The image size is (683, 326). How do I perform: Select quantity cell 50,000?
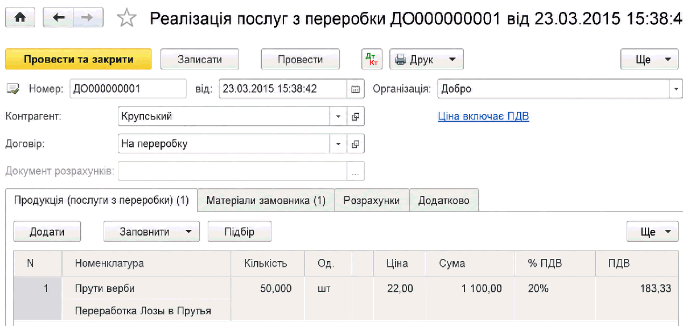(x=268, y=288)
